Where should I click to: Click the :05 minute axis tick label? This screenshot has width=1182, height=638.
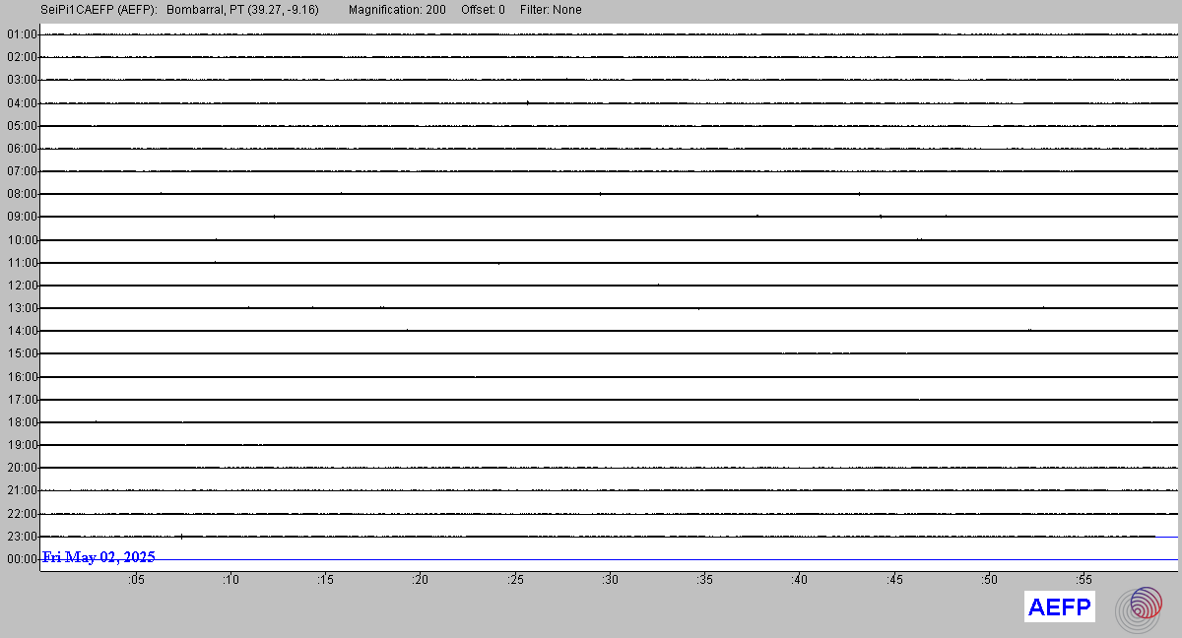point(136,581)
